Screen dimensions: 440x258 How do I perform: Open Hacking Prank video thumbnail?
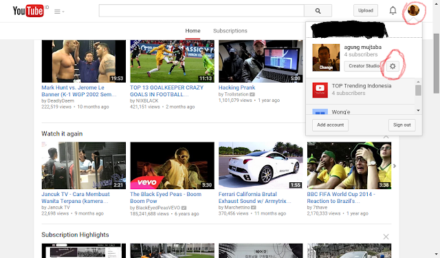pyautogui.click(x=261, y=61)
